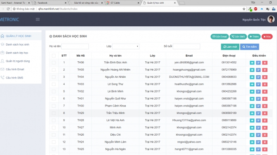Select checkbox for Lê Bình Minh
The width and height of the screenshot is (277, 155).
coord(54,91)
